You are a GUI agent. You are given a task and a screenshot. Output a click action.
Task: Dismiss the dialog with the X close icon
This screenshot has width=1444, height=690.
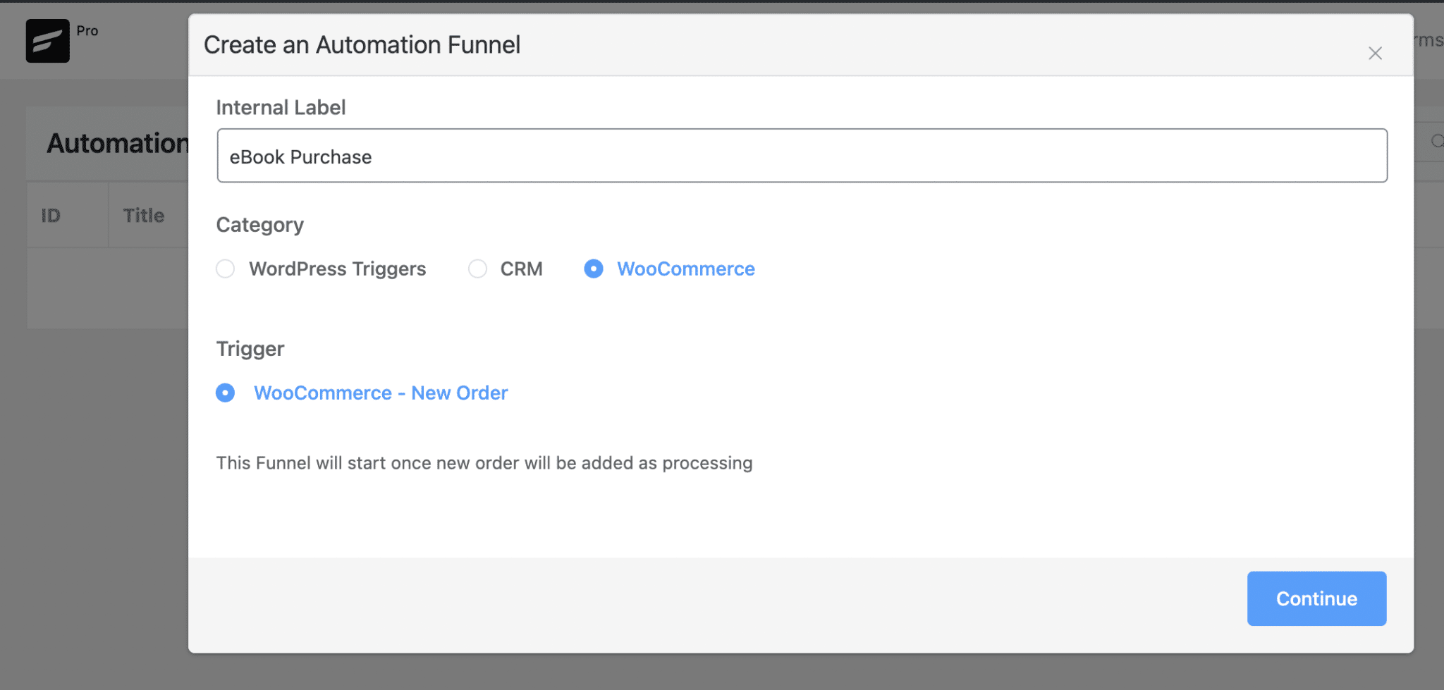tap(1375, 53)
